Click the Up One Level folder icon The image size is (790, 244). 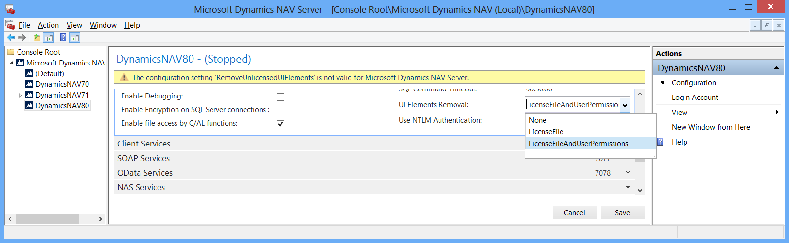[37, 37]
